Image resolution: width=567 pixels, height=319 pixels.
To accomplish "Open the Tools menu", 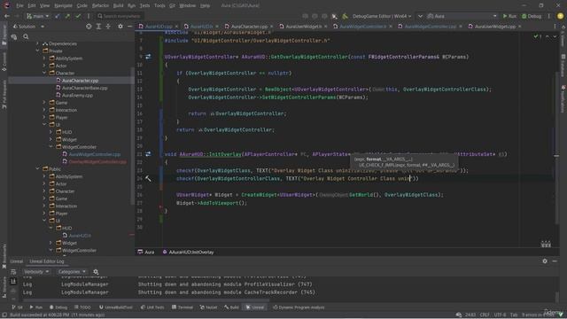I will click(x=159, y=6).
